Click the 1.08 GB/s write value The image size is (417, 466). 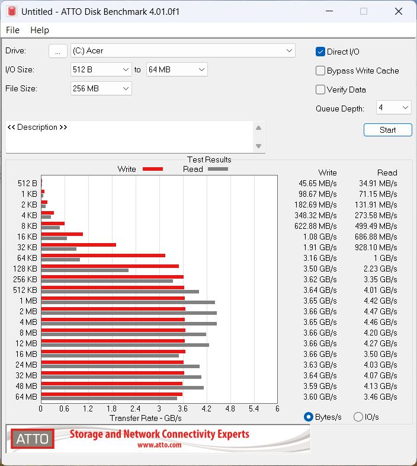point(320,237)
